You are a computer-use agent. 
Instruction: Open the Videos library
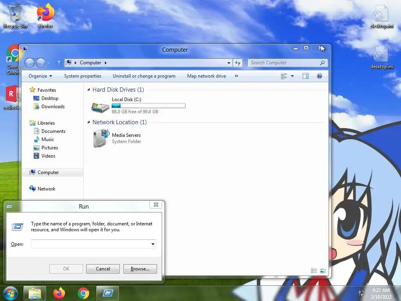click(x=48, y=156)
